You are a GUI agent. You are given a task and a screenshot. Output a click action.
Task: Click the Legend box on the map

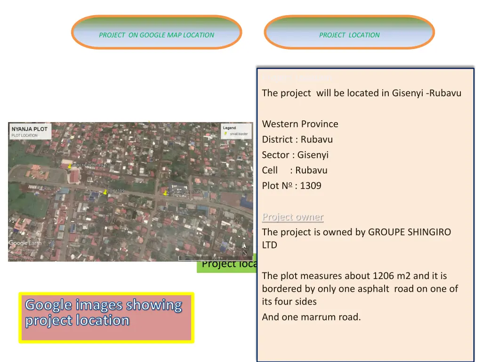click(236, 131)
